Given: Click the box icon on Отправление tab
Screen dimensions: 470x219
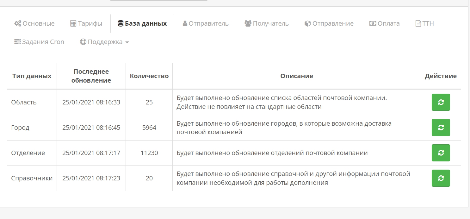Looking at the screenshot, I should [x=307, y=24].
